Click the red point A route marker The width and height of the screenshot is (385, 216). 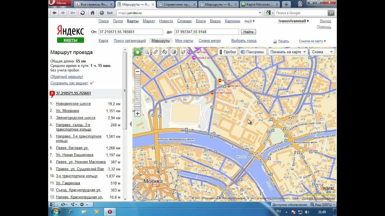click(x=52, y=94)
